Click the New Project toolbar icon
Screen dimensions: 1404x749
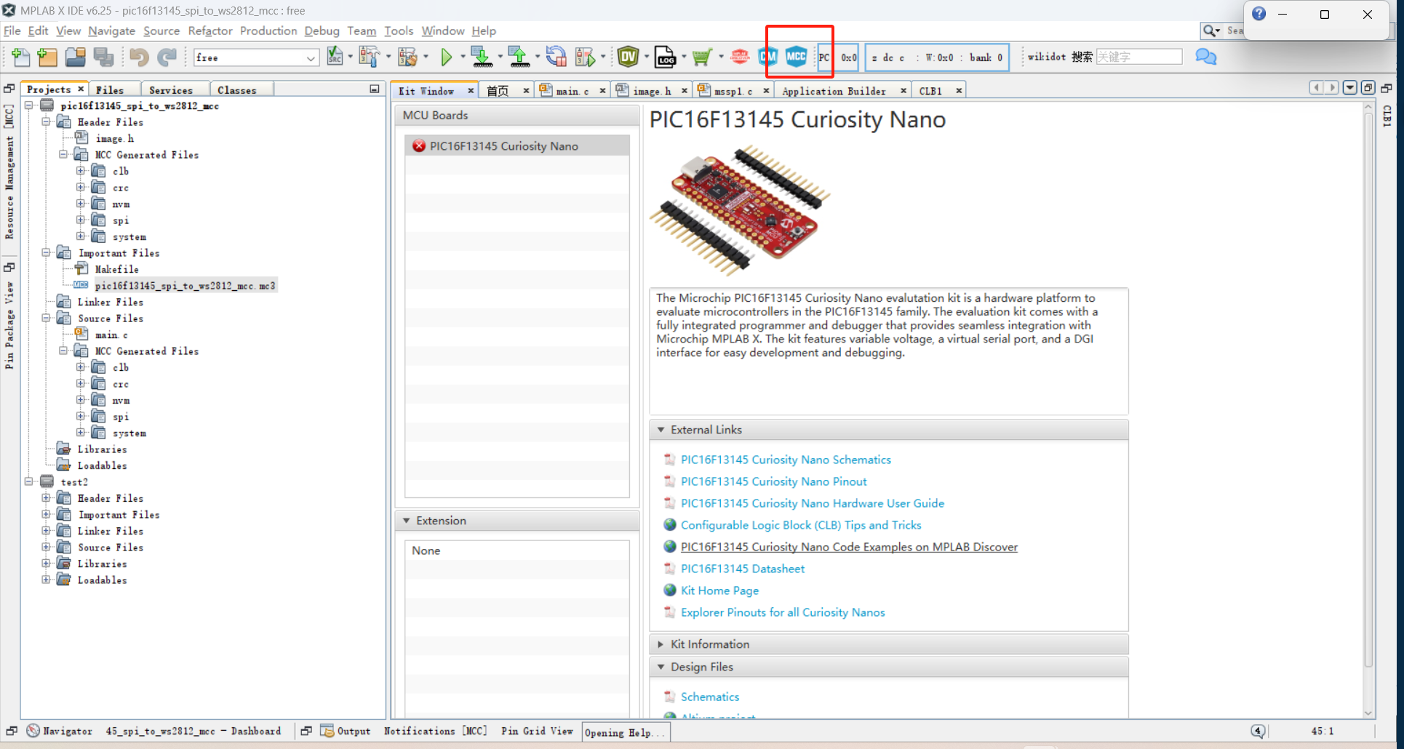tap(47, 57)
